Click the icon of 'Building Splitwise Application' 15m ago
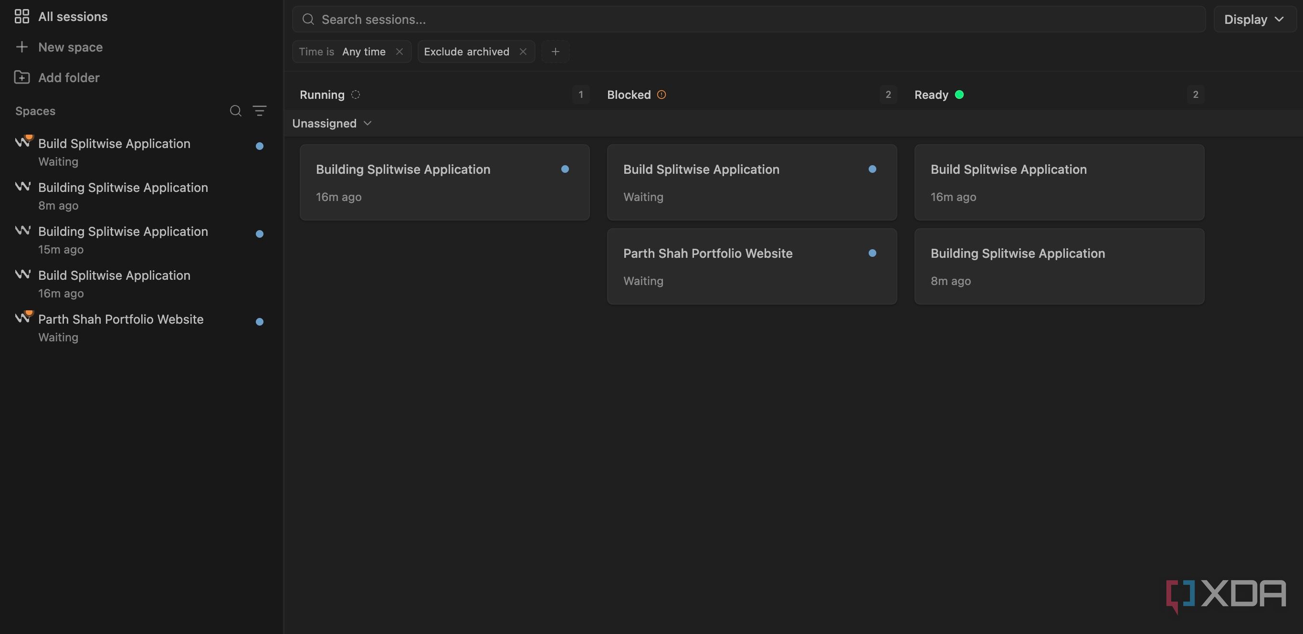 (23, 230)
